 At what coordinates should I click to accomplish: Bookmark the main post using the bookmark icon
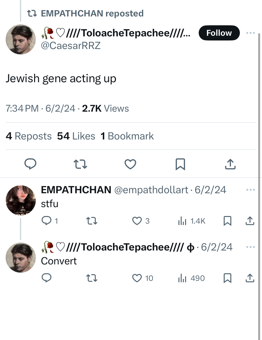[180, 164]
